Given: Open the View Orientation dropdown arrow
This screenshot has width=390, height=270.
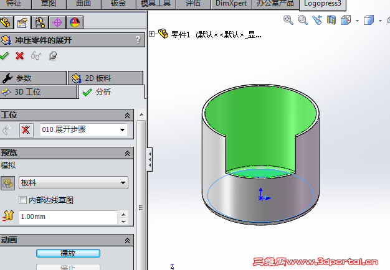Looking at the screenshot, I should pos(357,21).
